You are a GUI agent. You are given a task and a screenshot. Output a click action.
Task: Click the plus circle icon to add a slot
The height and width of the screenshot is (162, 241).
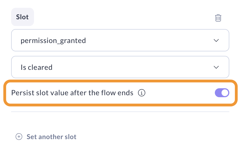point(19,137)
